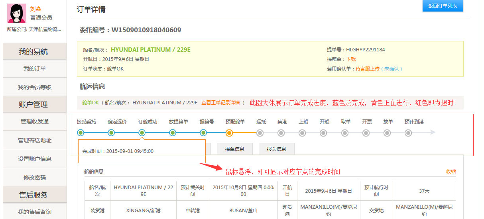Screen dimensions: 484x219
Task: Go to 我的会员等级 page
Action: (35, 87)
